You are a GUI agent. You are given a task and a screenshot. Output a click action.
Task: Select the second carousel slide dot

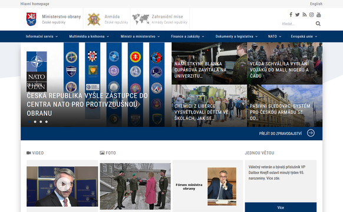(35, 122)
